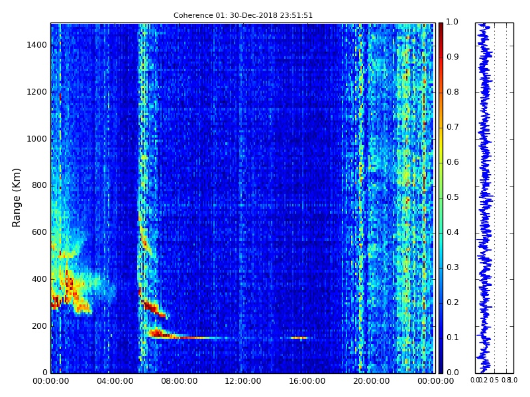This screenshot has width=530, height=397.
Task: Click the colorbar 1.0 value label
Action: click(x=452, y=22)
